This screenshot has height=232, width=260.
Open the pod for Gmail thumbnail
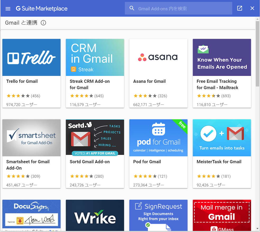click(x=158, y=138)
